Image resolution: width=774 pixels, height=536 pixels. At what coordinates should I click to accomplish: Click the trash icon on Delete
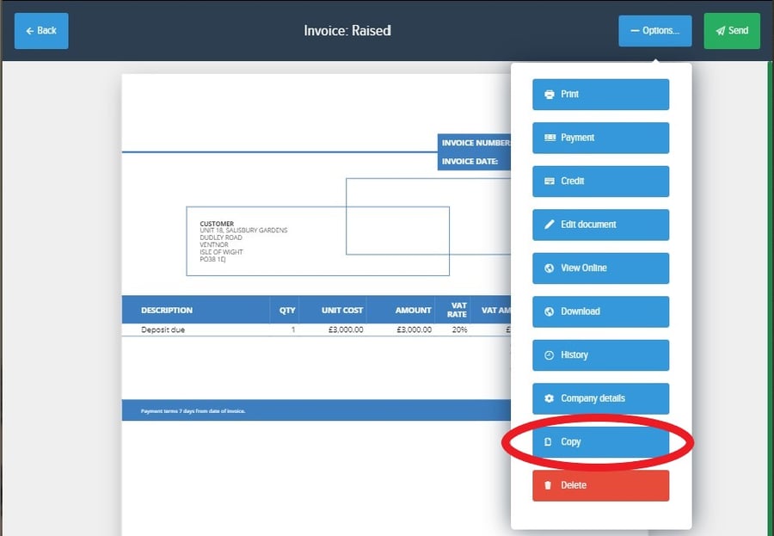[x=550, y=485]
